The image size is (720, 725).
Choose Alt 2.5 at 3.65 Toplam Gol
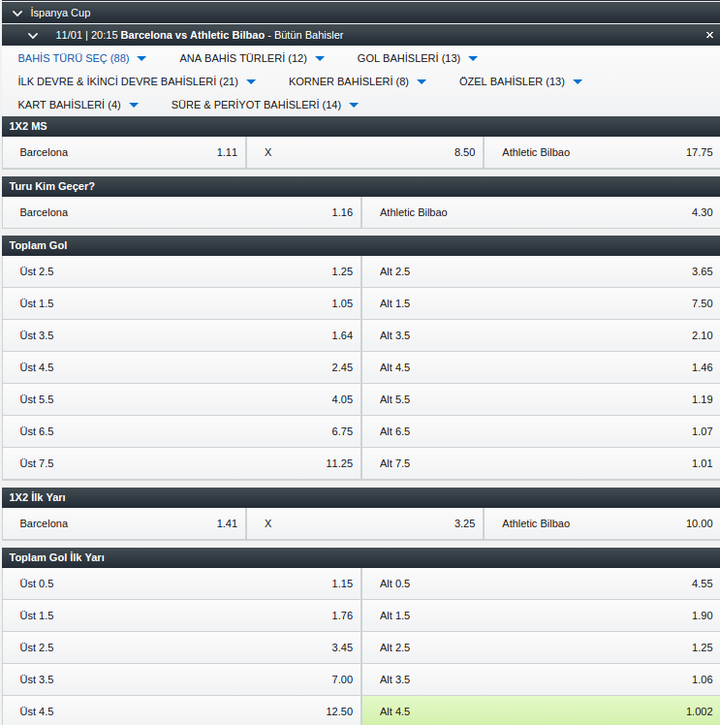(541, 271)
